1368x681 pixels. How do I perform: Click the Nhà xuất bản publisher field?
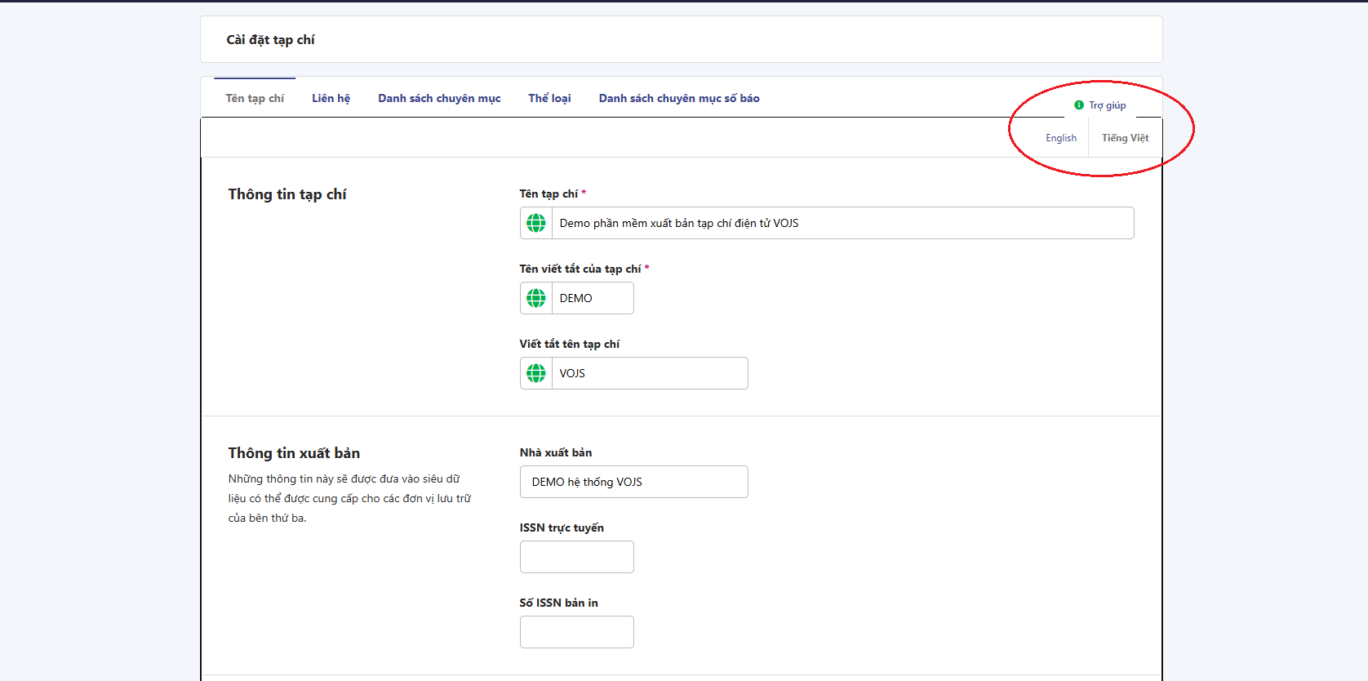point(633,482)
